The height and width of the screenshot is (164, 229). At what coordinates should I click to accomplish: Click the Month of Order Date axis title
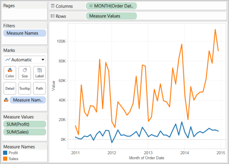pos(146,158)
